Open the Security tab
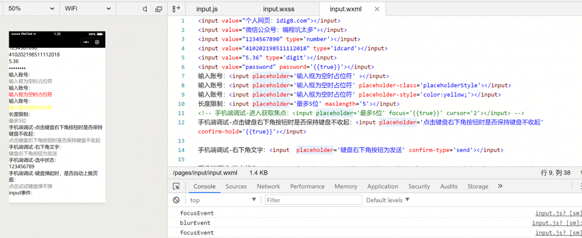This screenshot has height=238, width=582. [419, 186]
